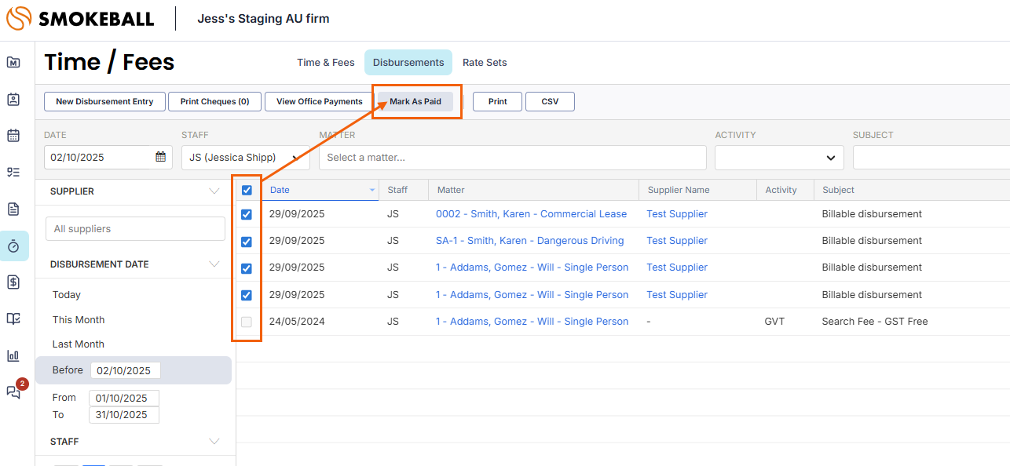
Task: Open the Activity dropdown
Action: click(x=778, y=158)
